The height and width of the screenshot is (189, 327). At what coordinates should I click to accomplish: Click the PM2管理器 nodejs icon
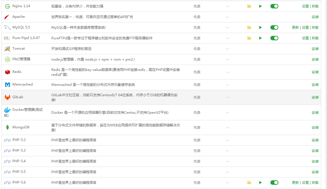(7, 59)
